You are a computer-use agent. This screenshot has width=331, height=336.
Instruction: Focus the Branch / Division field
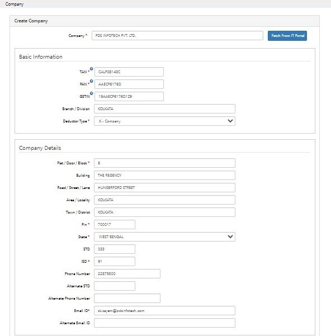(164, 109)
